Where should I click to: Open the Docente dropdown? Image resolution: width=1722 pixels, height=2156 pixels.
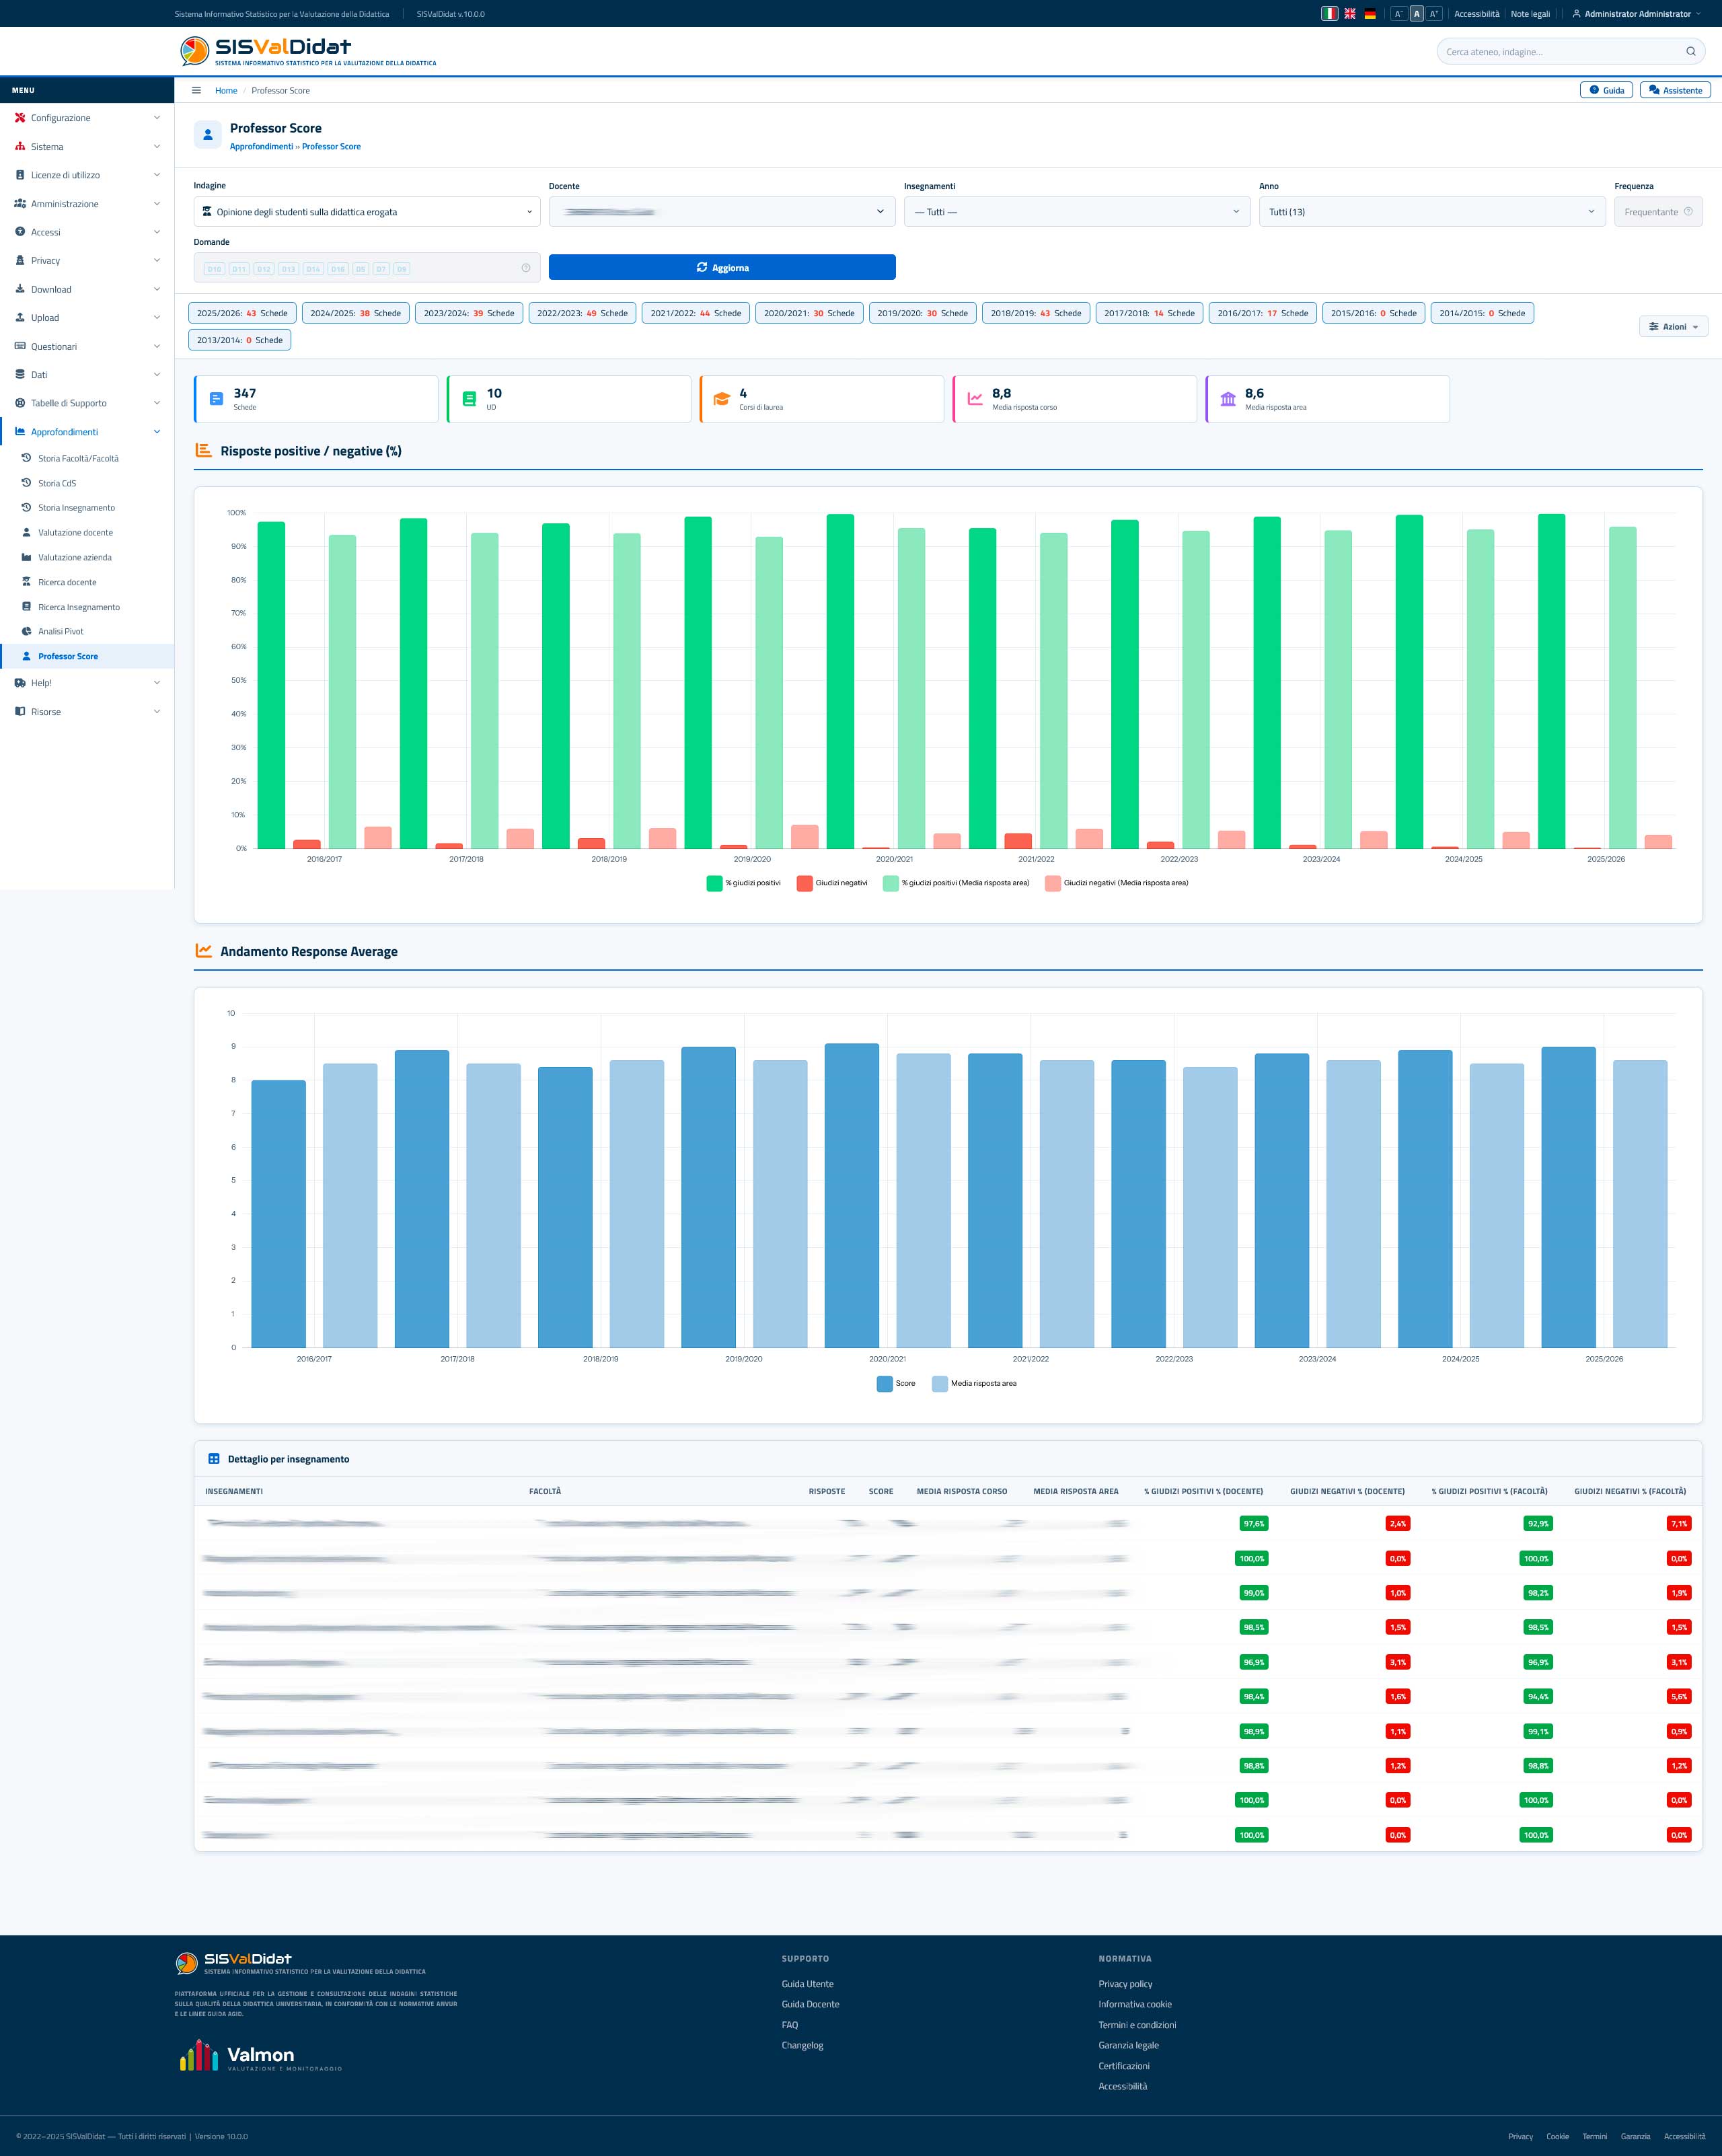pos(722,212)
